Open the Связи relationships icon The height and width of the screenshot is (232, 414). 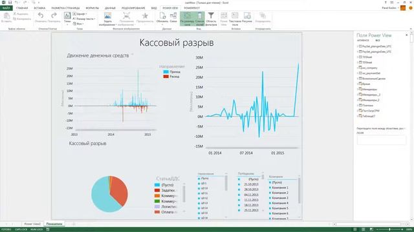tap(173, 15)
